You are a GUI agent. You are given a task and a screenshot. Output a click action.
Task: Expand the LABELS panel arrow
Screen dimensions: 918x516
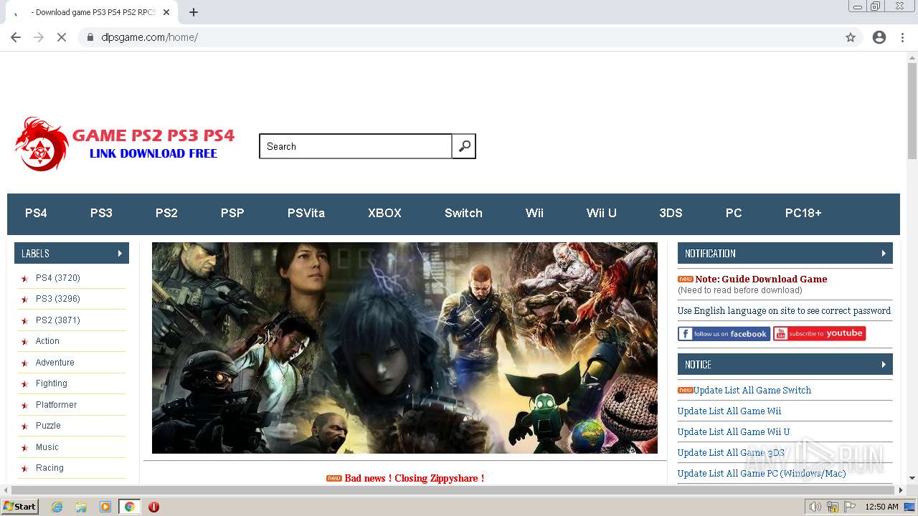click(120, 254)
